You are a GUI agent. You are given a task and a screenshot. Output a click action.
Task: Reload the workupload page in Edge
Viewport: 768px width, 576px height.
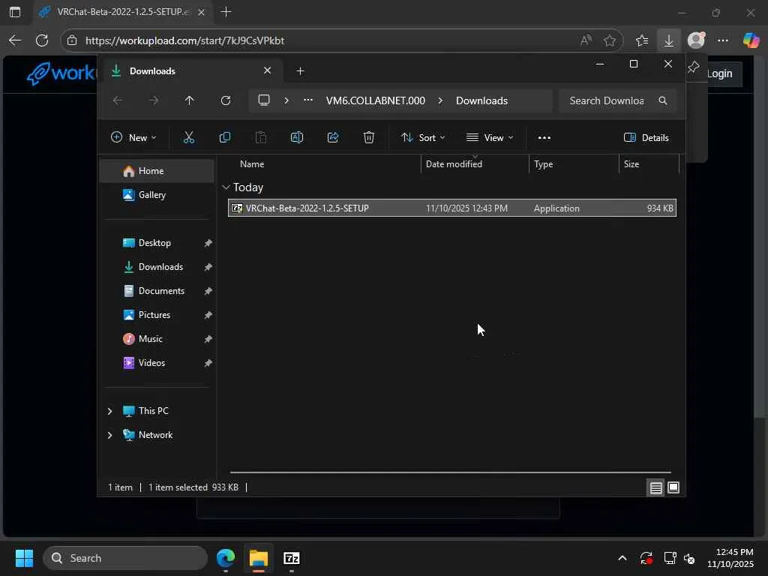42,40
